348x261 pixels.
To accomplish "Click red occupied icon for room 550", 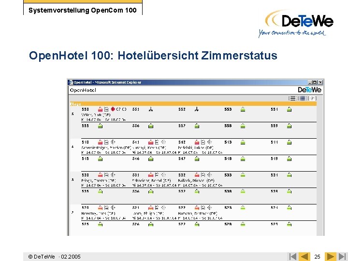I will click(x=101, y=109).
